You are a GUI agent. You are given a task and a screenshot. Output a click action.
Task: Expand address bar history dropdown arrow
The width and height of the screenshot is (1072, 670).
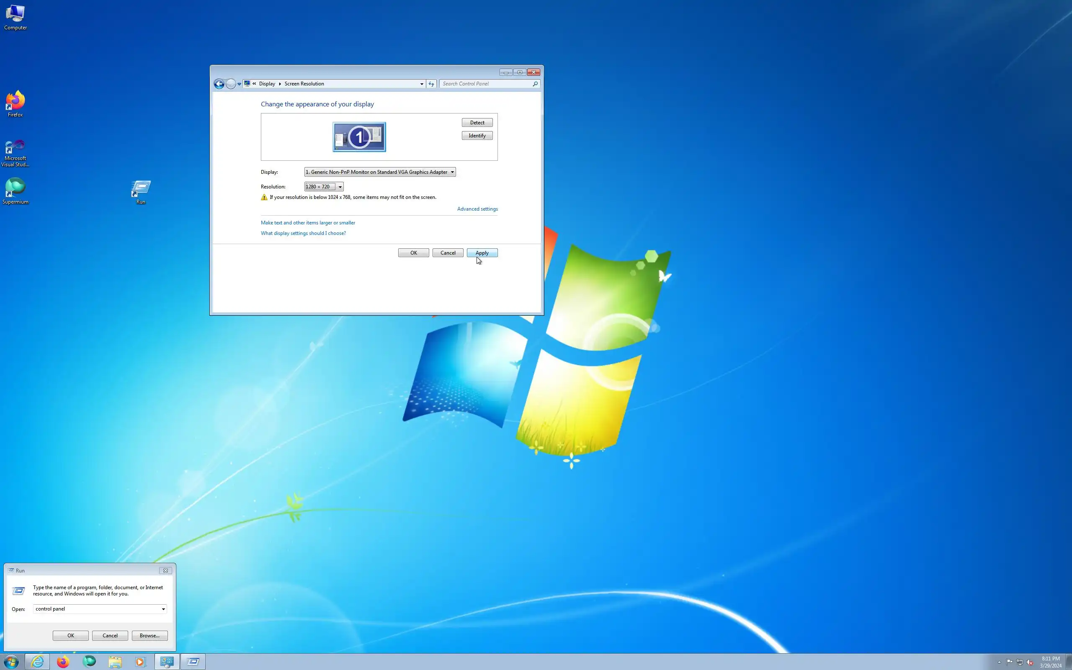coord(422,84)
